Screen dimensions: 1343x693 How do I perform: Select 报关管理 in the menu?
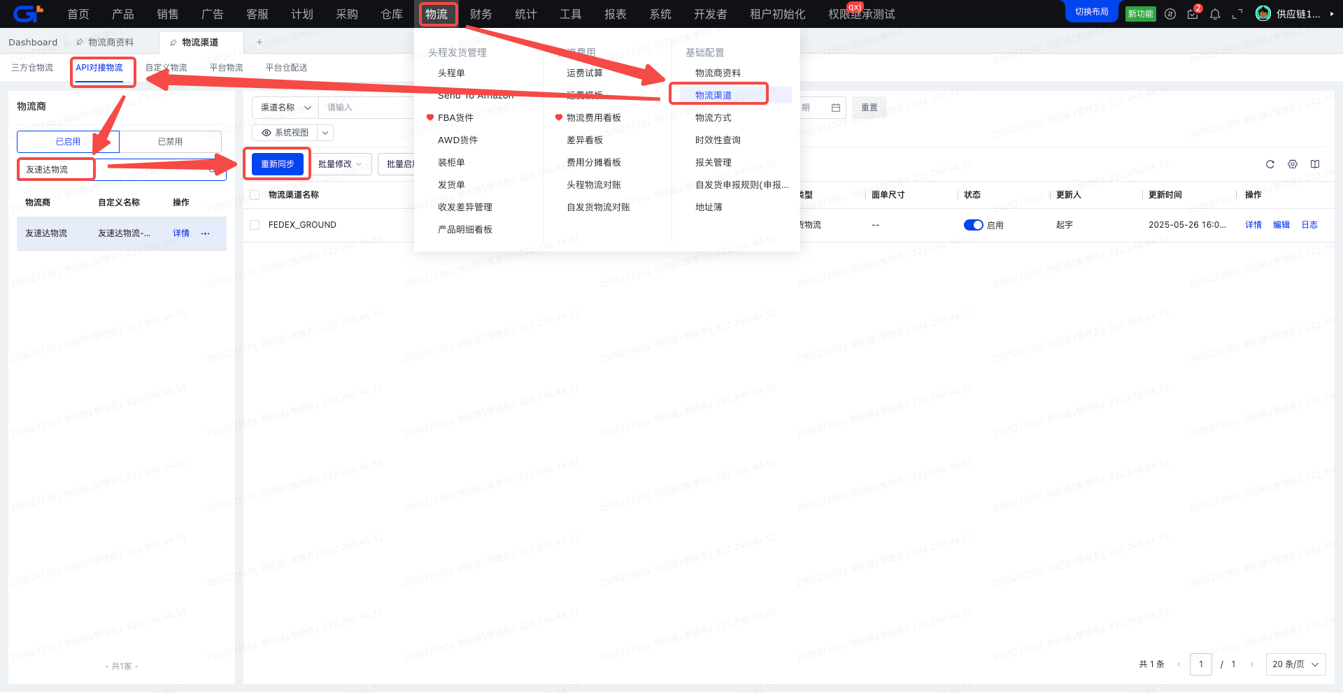coord(713,162)
